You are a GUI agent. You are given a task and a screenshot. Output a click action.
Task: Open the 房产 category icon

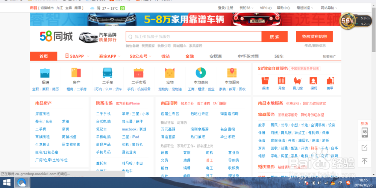[x=76, y=73]
